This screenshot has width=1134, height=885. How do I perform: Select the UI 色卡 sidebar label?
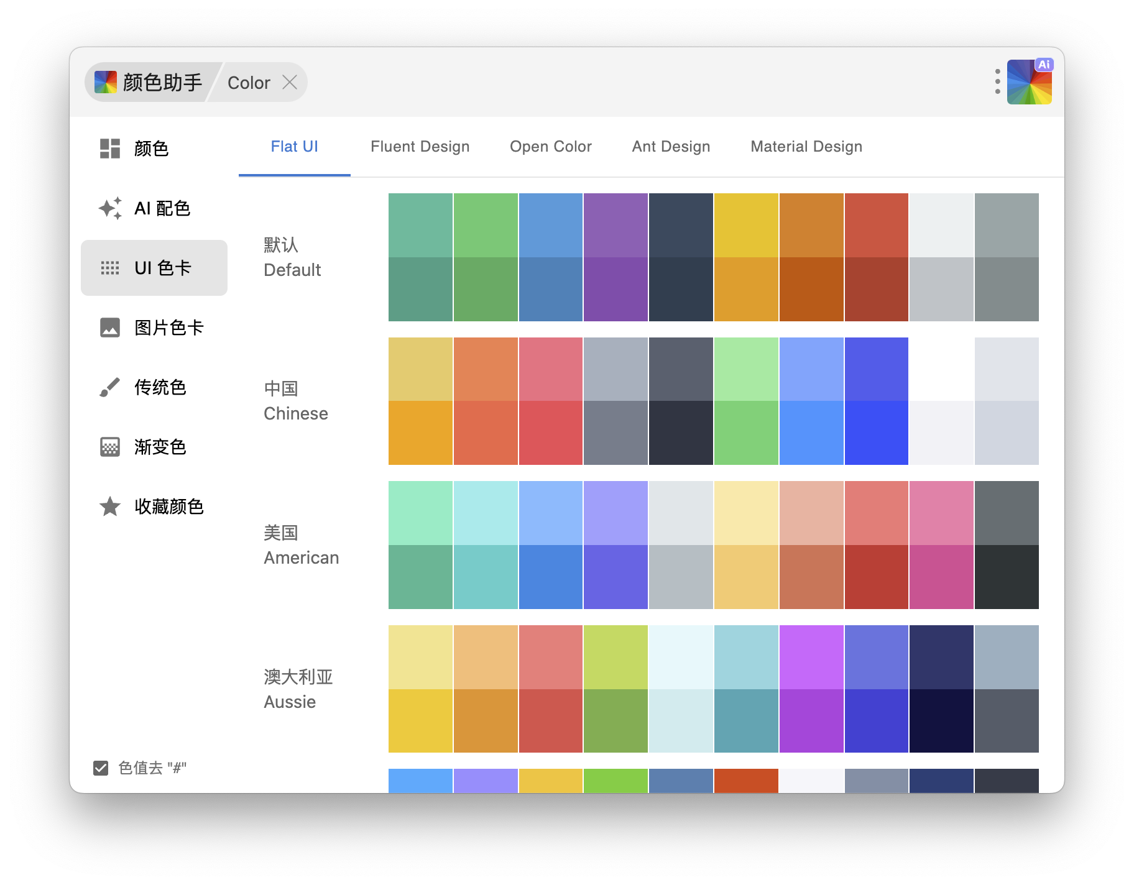point(162,268)
